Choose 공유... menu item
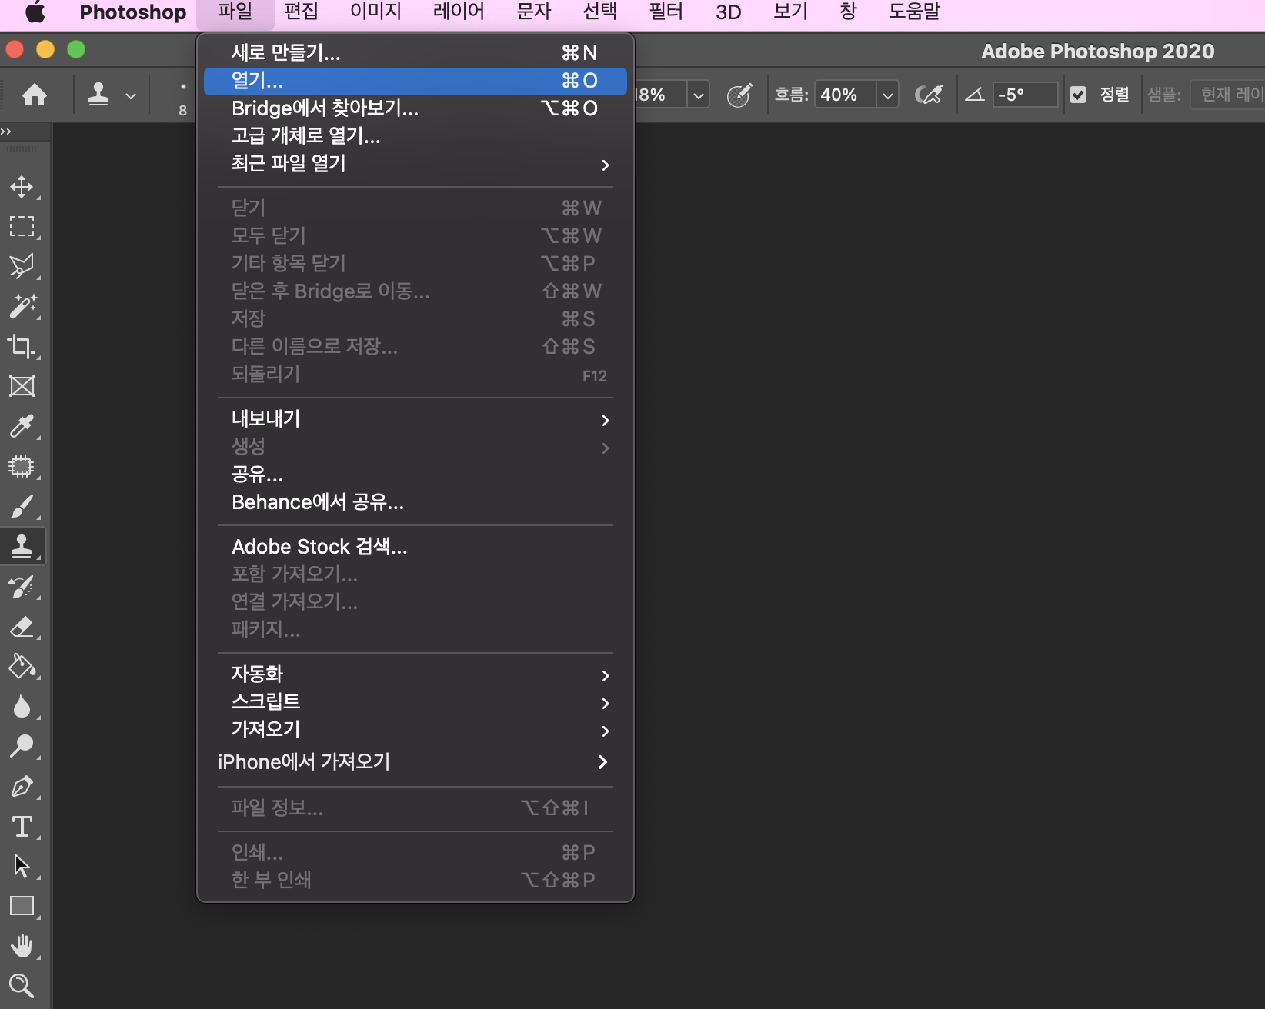 [416, 475]
